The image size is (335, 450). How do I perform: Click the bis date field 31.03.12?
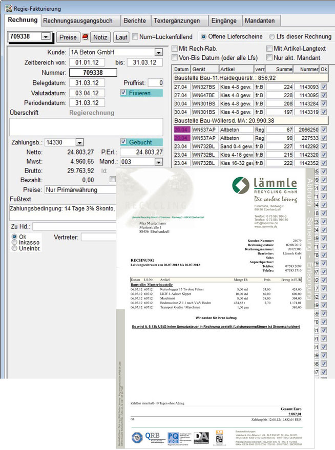[144, 62]
